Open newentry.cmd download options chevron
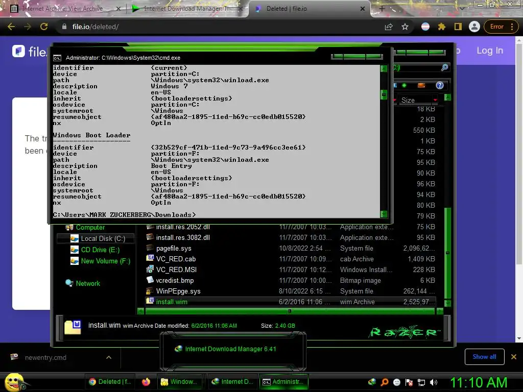Viewport: 523px width, 392px height. click(109, 357)
